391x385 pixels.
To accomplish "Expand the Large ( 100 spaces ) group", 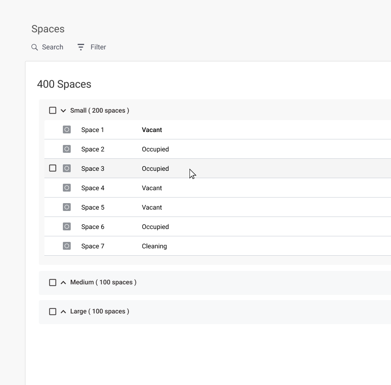I will [x=63, y=311].
